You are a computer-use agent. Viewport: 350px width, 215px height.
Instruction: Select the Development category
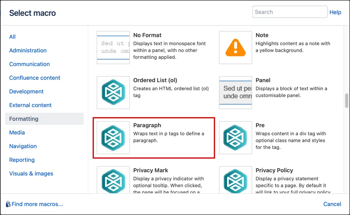click(x=26, y=91)
